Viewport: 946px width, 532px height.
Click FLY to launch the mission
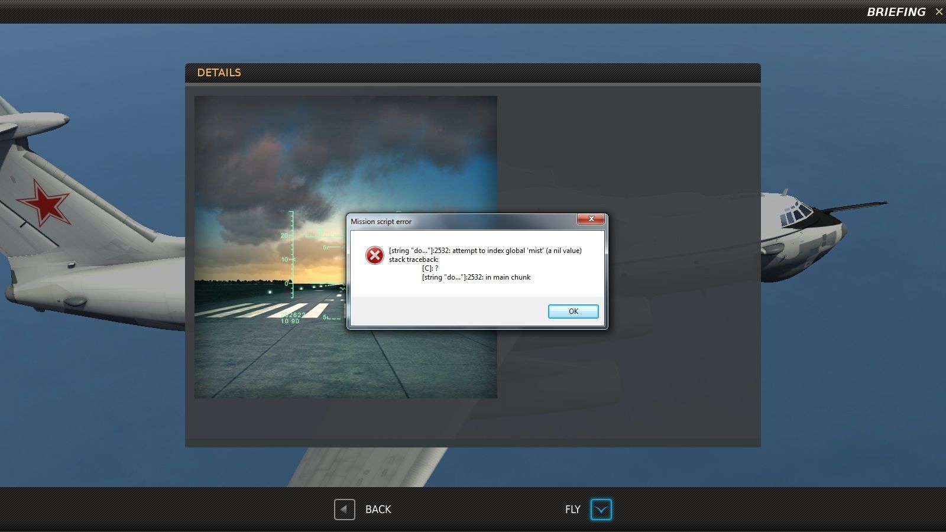[x=572, y=509]
